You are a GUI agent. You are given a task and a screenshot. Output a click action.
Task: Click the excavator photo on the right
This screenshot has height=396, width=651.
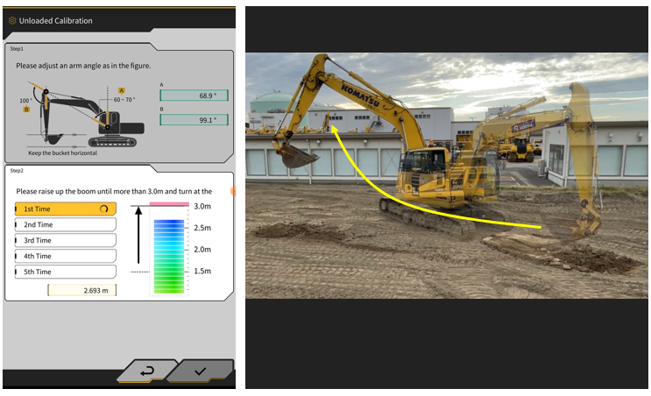pos(446,175)
